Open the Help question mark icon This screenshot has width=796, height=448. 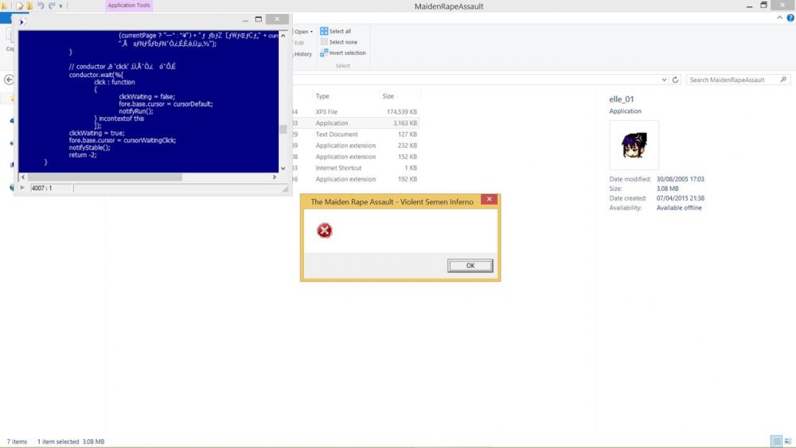(x=790, y=18)
